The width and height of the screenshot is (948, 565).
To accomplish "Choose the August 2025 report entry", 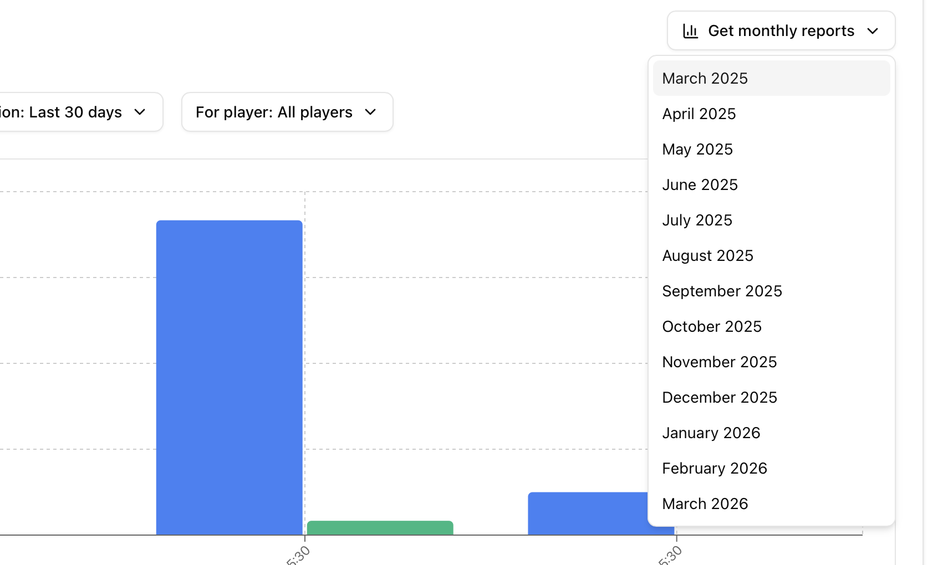I will pos(708,255).
